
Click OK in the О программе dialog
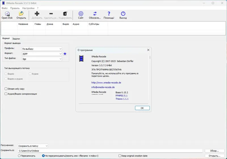[142, 108]
